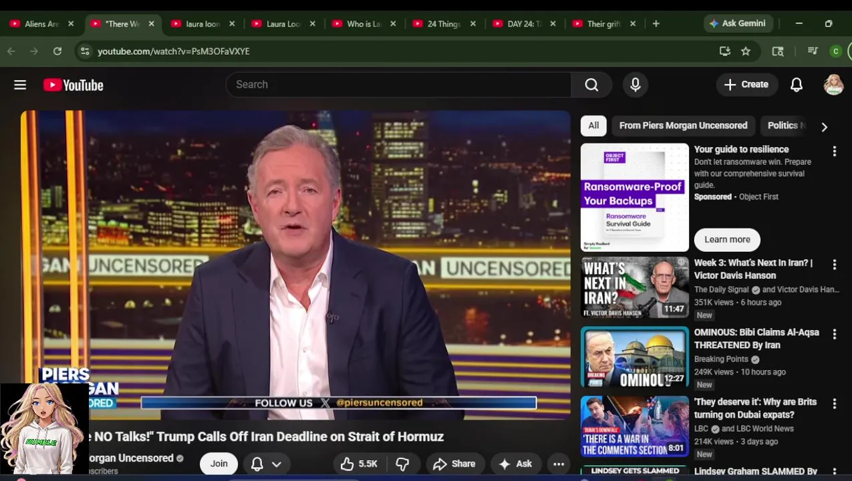Open 'Week 3: What's Next In Iran?' title link
Viewport: 852px width, 481px height.
pos(754,269)
